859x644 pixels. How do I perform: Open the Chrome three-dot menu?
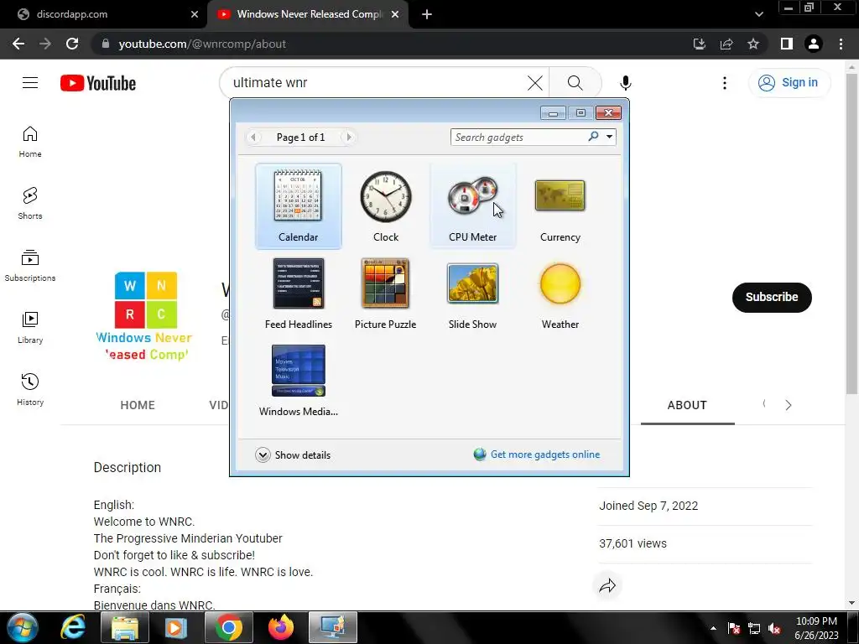pyautogui.click(x=841, y=44)
